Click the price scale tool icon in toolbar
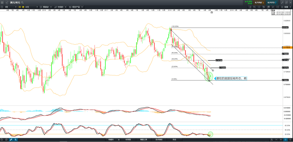Image resolution: width=293 pixels, height=142 pixels. pyautogui.click(x=250, y=7)
